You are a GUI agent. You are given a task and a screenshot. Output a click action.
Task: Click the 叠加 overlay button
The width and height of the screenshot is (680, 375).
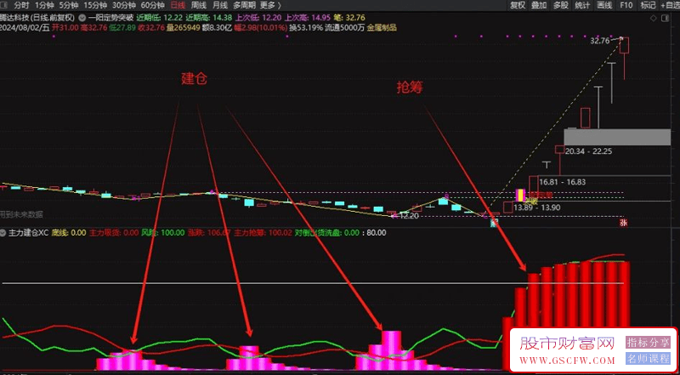click(539, 5)
